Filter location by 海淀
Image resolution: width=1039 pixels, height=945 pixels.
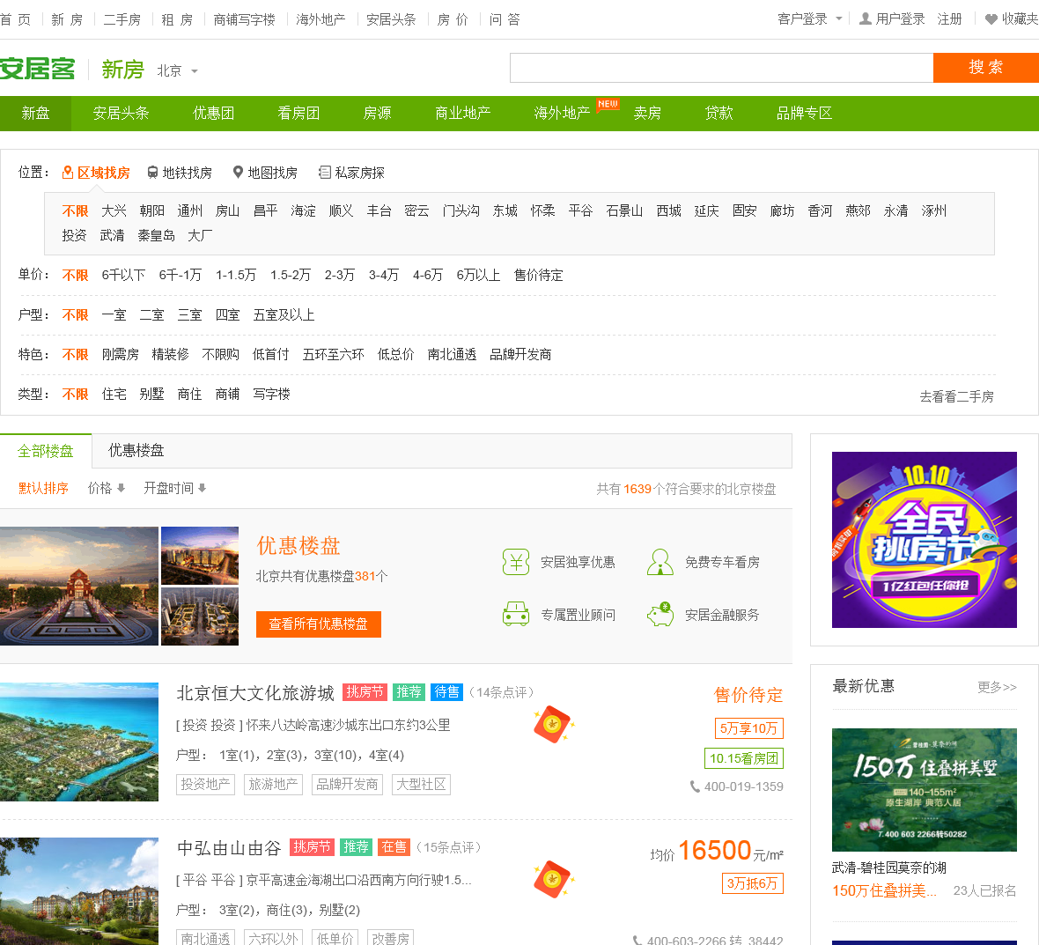point(303,210)
